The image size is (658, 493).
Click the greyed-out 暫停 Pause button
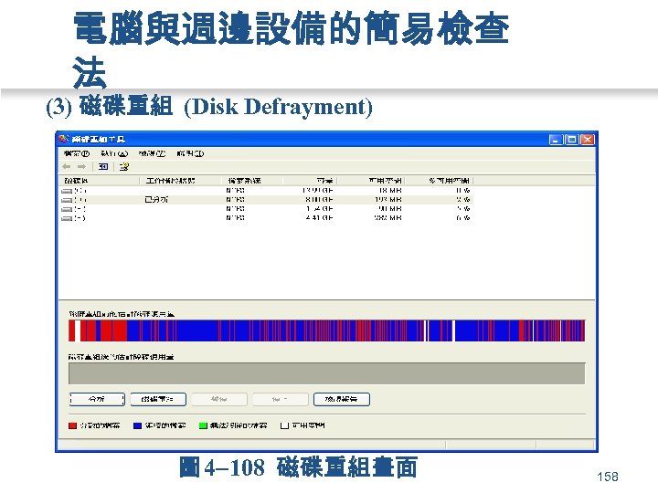219,399
